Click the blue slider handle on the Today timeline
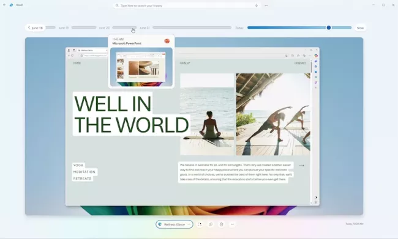The image size is (398, 239). tap(329, 28)
